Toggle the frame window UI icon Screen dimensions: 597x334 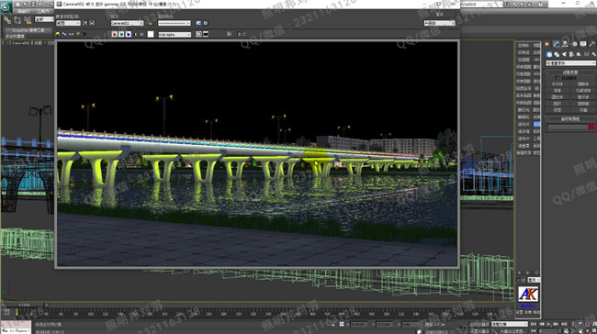206,34
